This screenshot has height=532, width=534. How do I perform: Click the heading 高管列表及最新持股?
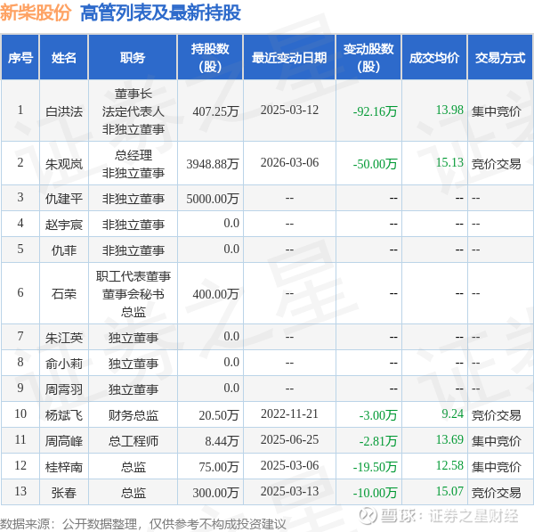coord(160,12)
